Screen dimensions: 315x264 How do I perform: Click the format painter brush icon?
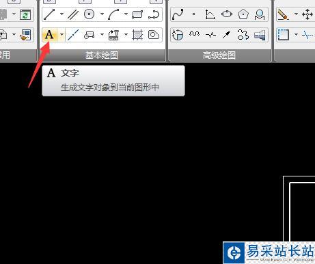coord(25,35)
